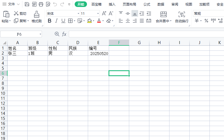Image resolution: width=224 pixels, height=140 pixels.
Task: Click the Clear eraser icon
Action: pyautogui.click(x=109, y=21)
